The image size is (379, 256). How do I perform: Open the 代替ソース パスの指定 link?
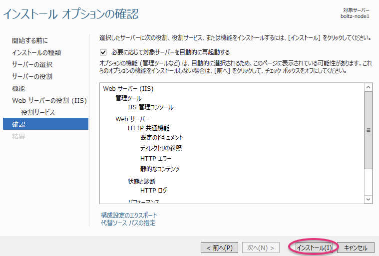click(128, 223)
